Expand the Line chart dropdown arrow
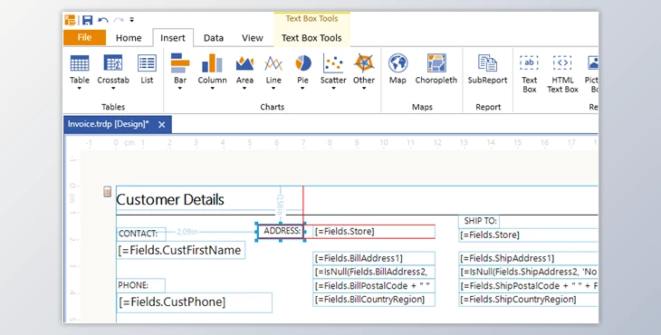 tap(273, 89)
